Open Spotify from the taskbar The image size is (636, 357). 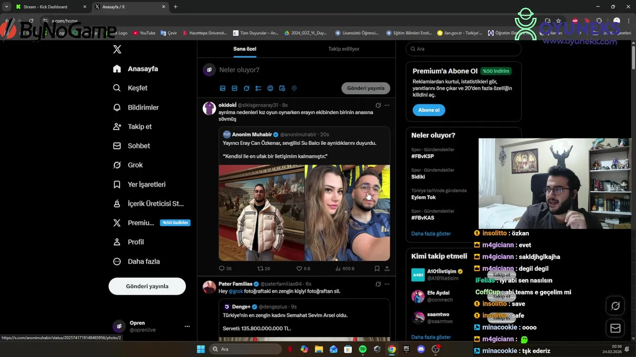(x=363, y=349)
